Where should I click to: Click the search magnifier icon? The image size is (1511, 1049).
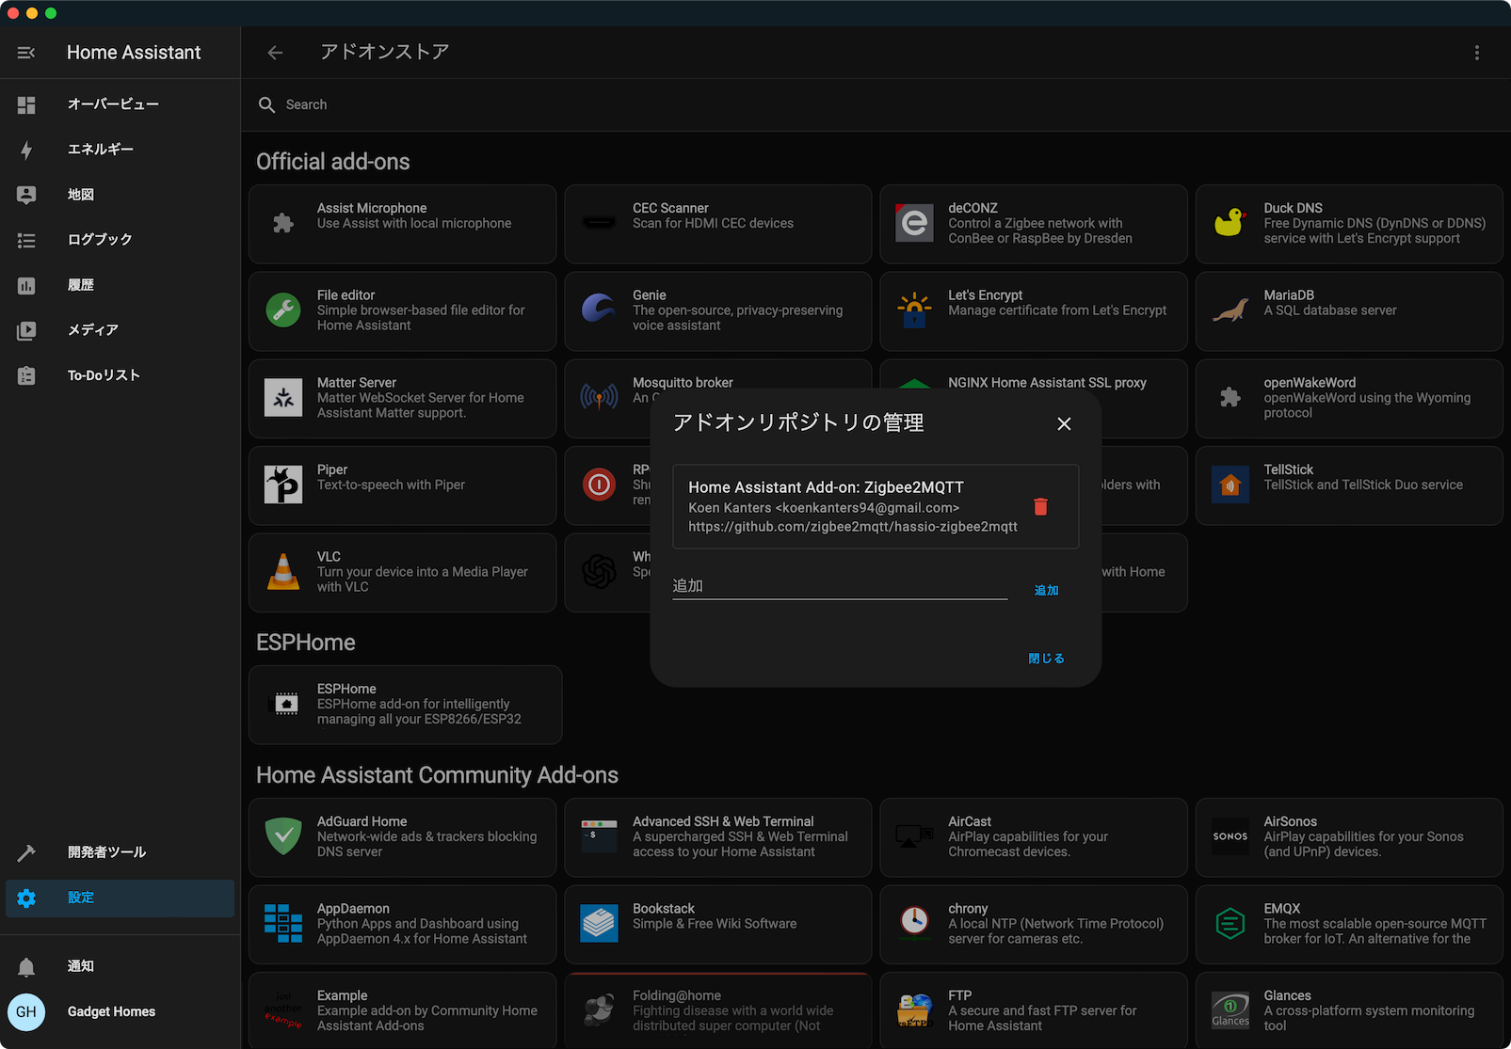pos(266,104)
